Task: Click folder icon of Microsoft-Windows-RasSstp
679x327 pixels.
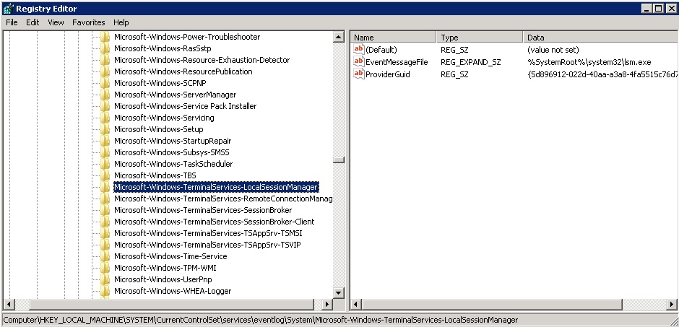Action: [105, 48]
